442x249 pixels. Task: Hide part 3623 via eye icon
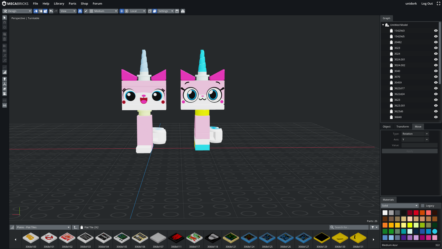[436, 100]
